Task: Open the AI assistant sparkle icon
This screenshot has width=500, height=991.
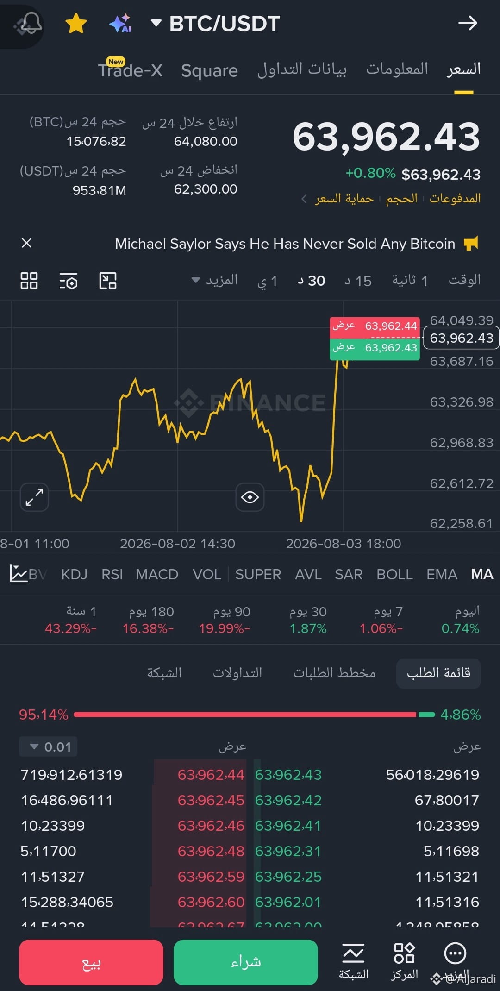Action: 120,23
